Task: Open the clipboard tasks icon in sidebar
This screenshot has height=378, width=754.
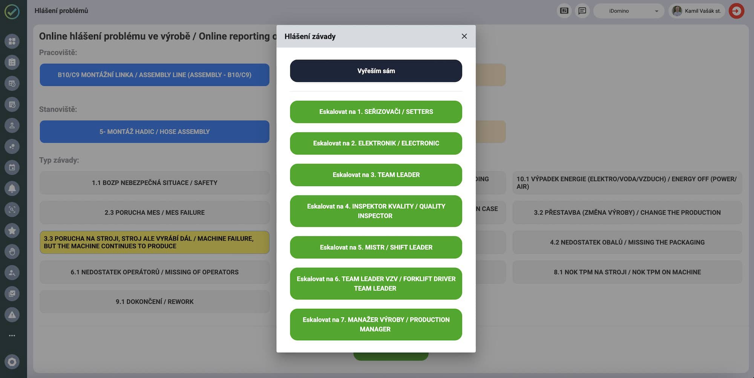Action: pos(12,62)
